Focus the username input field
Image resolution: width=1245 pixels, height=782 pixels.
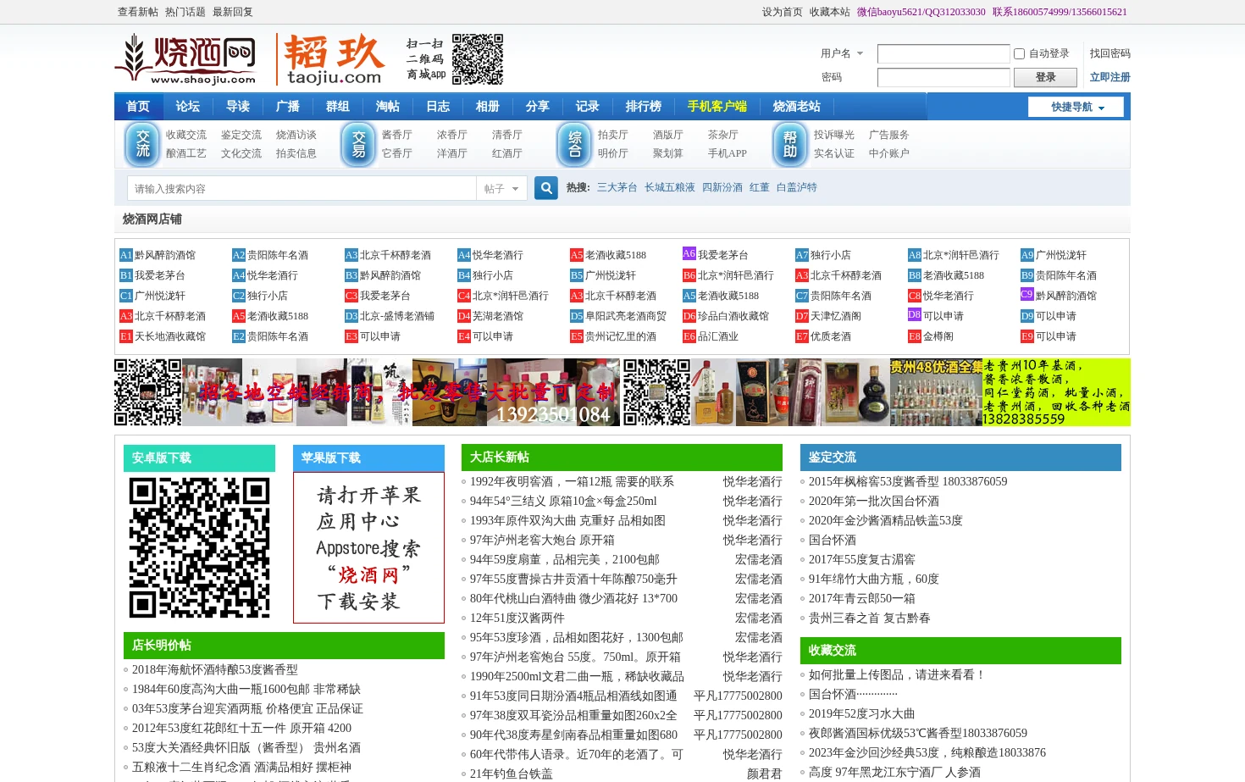pos(943,53)
